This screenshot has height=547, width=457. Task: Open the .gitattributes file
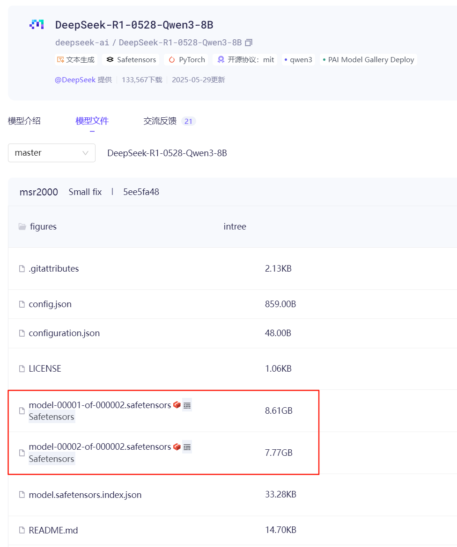(54, 269)
